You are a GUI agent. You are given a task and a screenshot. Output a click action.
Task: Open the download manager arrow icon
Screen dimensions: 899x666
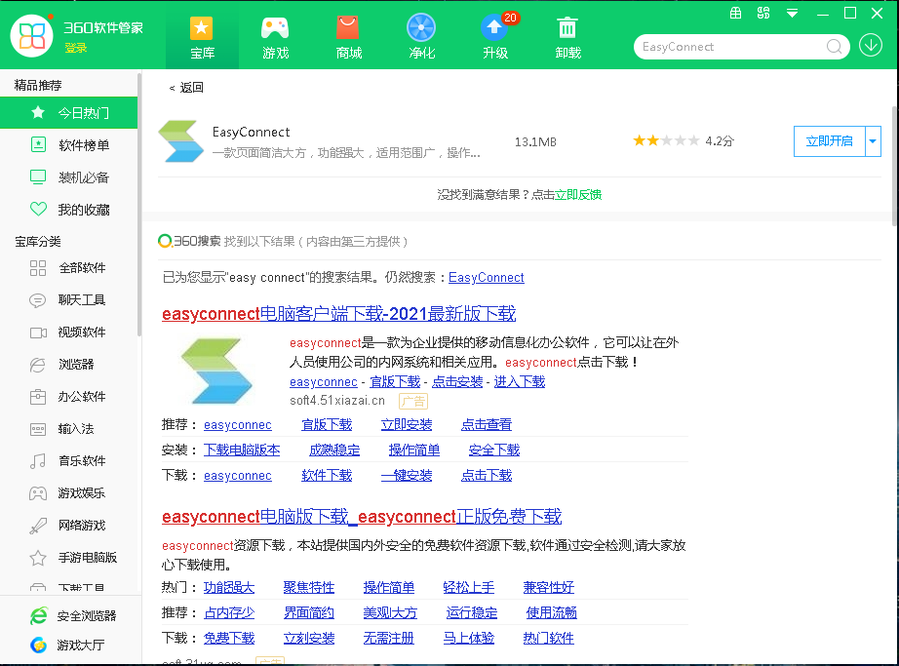pos(871,45)
